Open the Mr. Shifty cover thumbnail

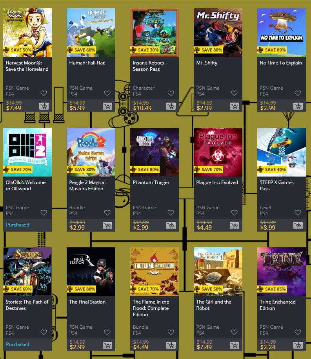click(218, 33)
